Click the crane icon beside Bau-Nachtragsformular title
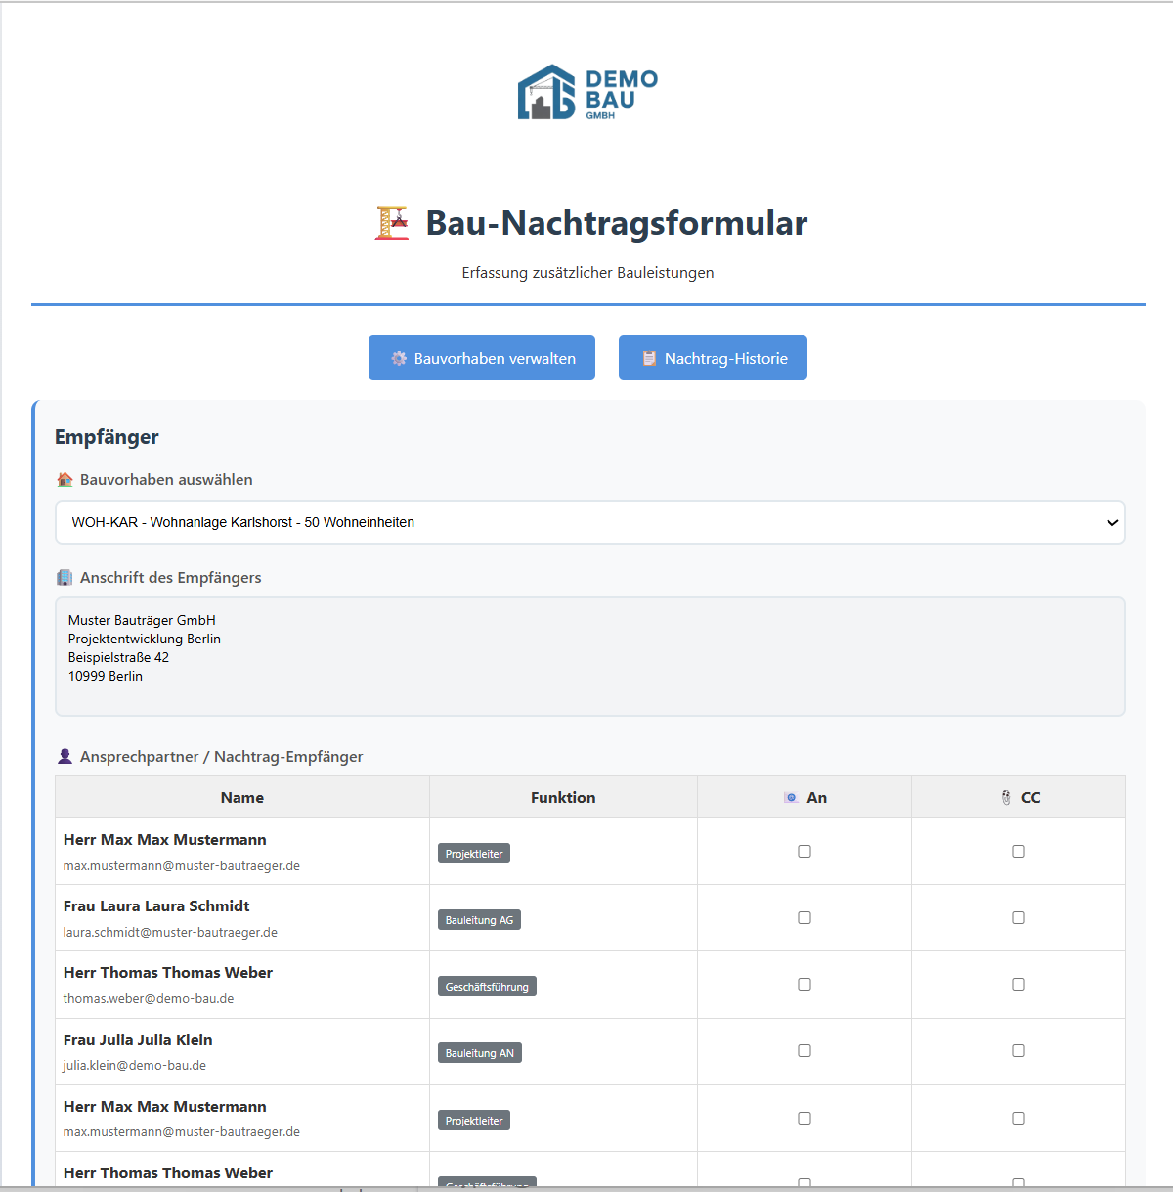Image resolution: width=1173 pixels, height=1192 pixels. click(391, 222)
